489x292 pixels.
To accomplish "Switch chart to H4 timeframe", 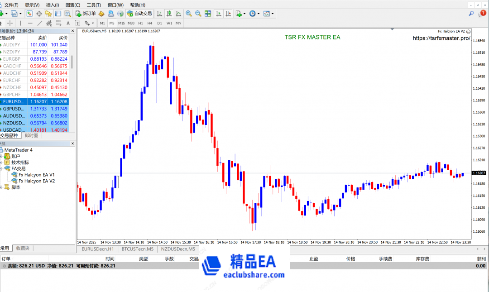I will (x=150, y=23).
